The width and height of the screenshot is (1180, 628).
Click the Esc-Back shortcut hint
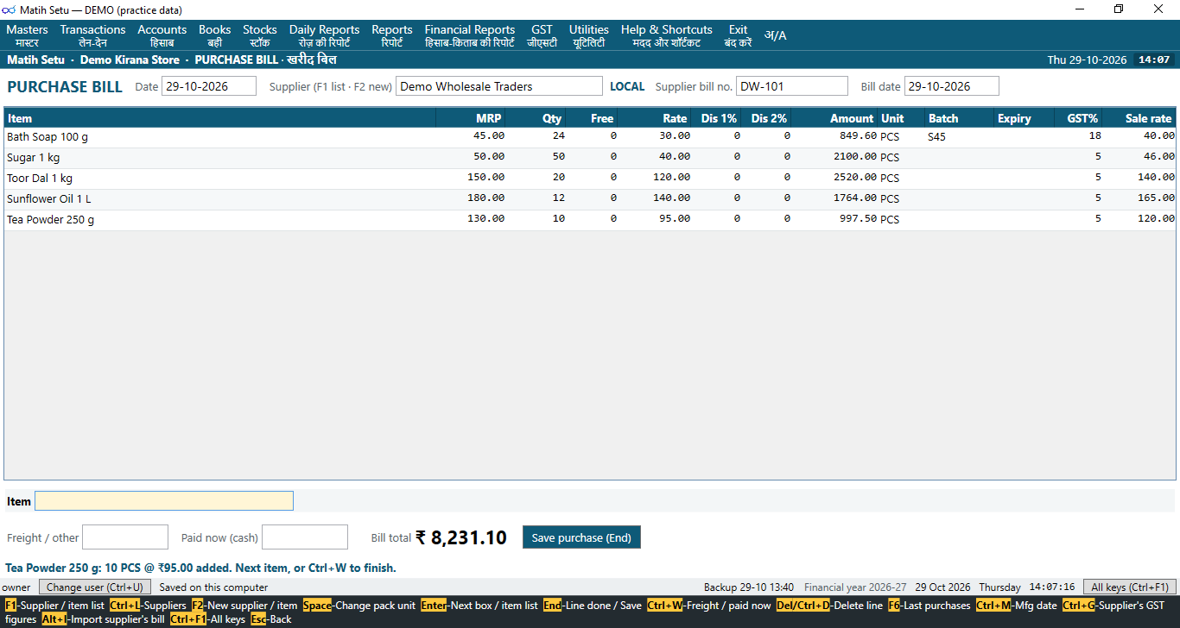click(271, 619)
